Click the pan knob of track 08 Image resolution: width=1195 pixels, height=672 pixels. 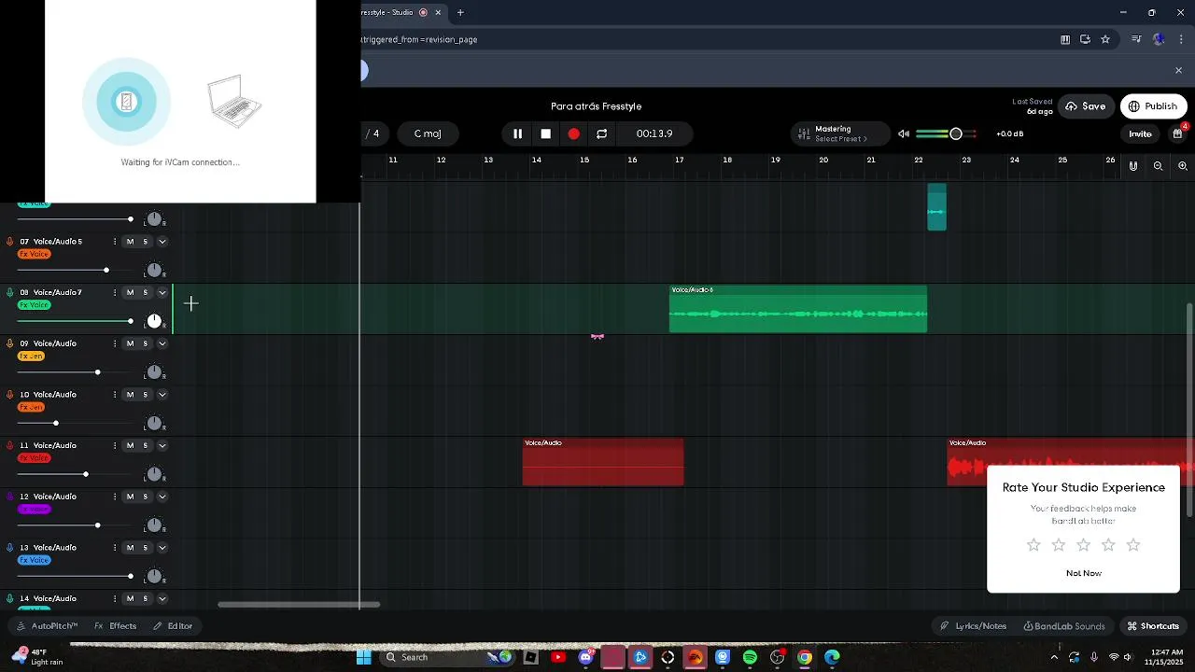(x=154, y=321)
